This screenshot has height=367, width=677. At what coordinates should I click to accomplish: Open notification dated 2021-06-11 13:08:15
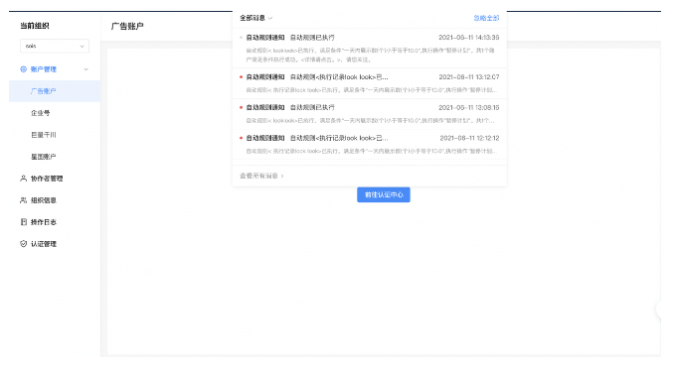click(x=370, y=114)
